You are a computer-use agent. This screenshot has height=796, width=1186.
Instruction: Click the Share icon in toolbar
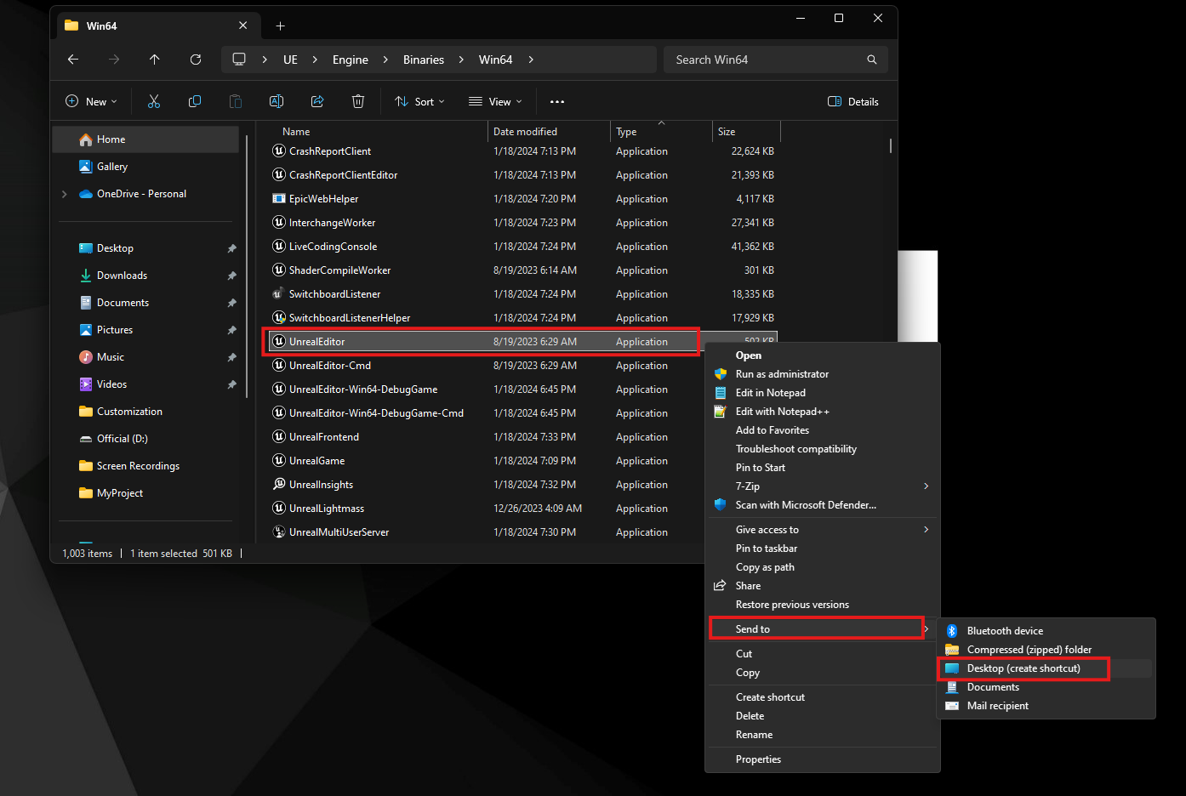point(317,102)
